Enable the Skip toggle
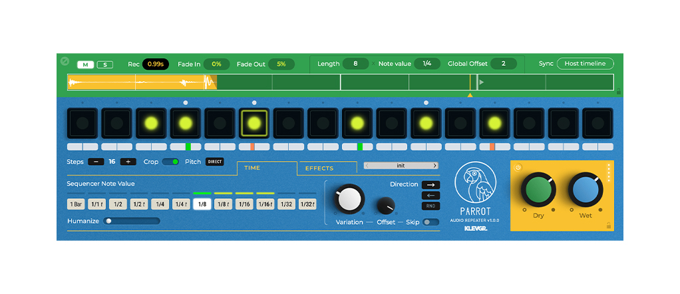This screenshot has height=294, width=680. coord(431,222)
